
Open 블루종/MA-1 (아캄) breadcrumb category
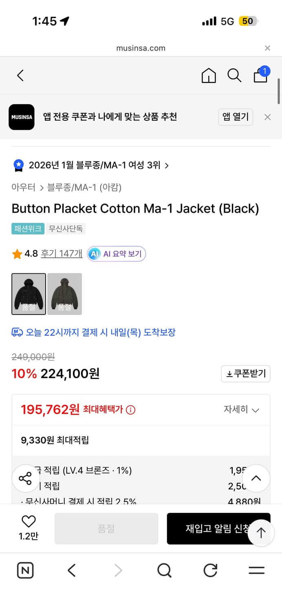84,187
